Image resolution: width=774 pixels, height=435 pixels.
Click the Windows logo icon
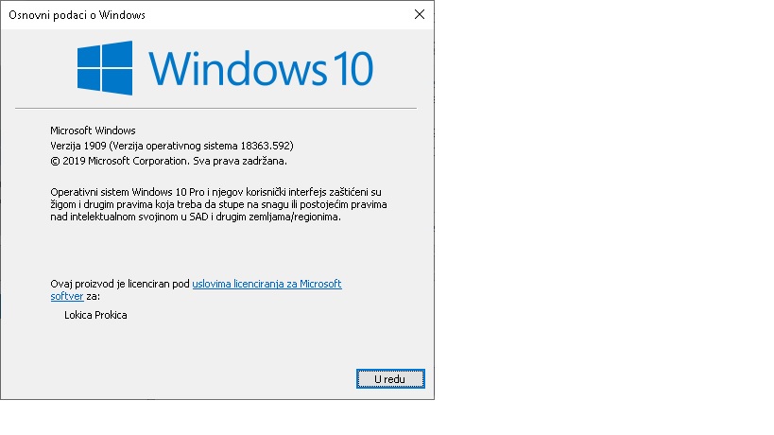pos(105,68)
